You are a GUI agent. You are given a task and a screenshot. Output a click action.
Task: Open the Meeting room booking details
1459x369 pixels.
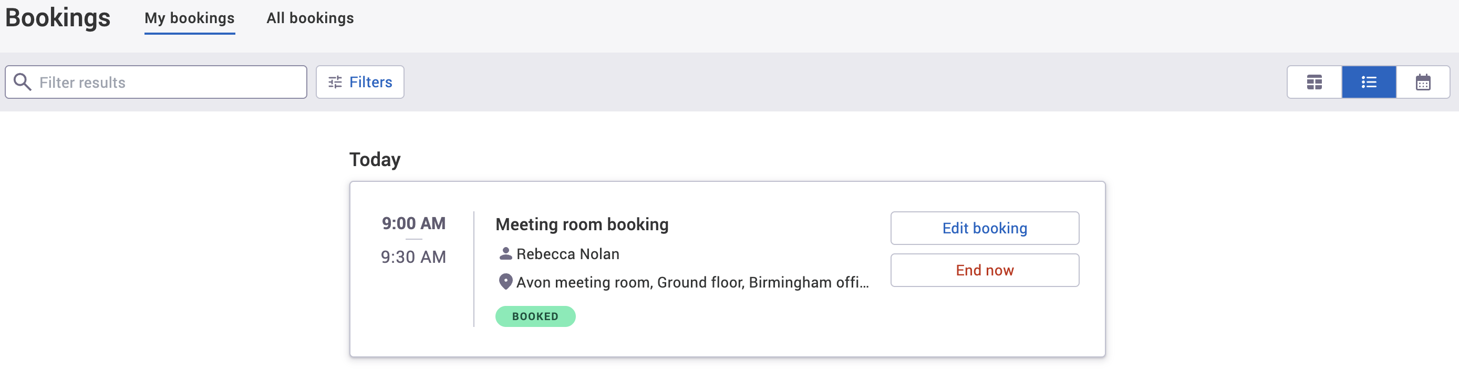pyautogui.click(x=582, y=224)
